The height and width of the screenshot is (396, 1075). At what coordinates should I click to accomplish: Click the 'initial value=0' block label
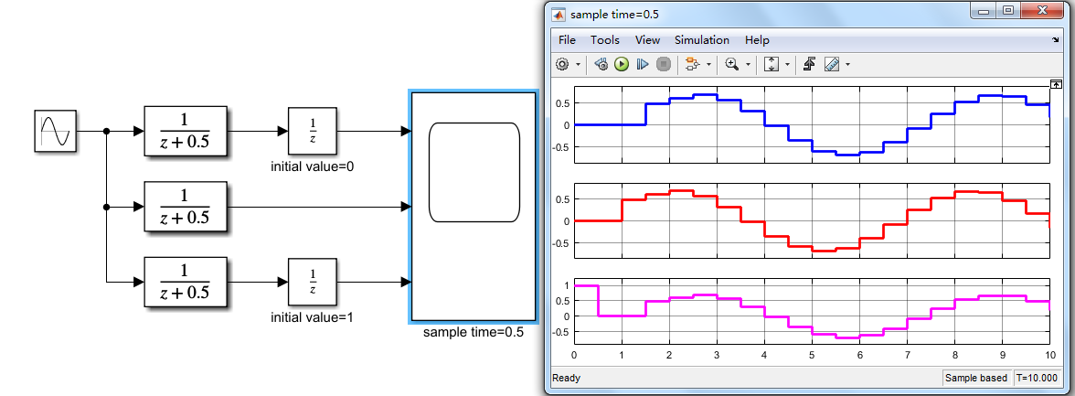click(x=313, y=166)
